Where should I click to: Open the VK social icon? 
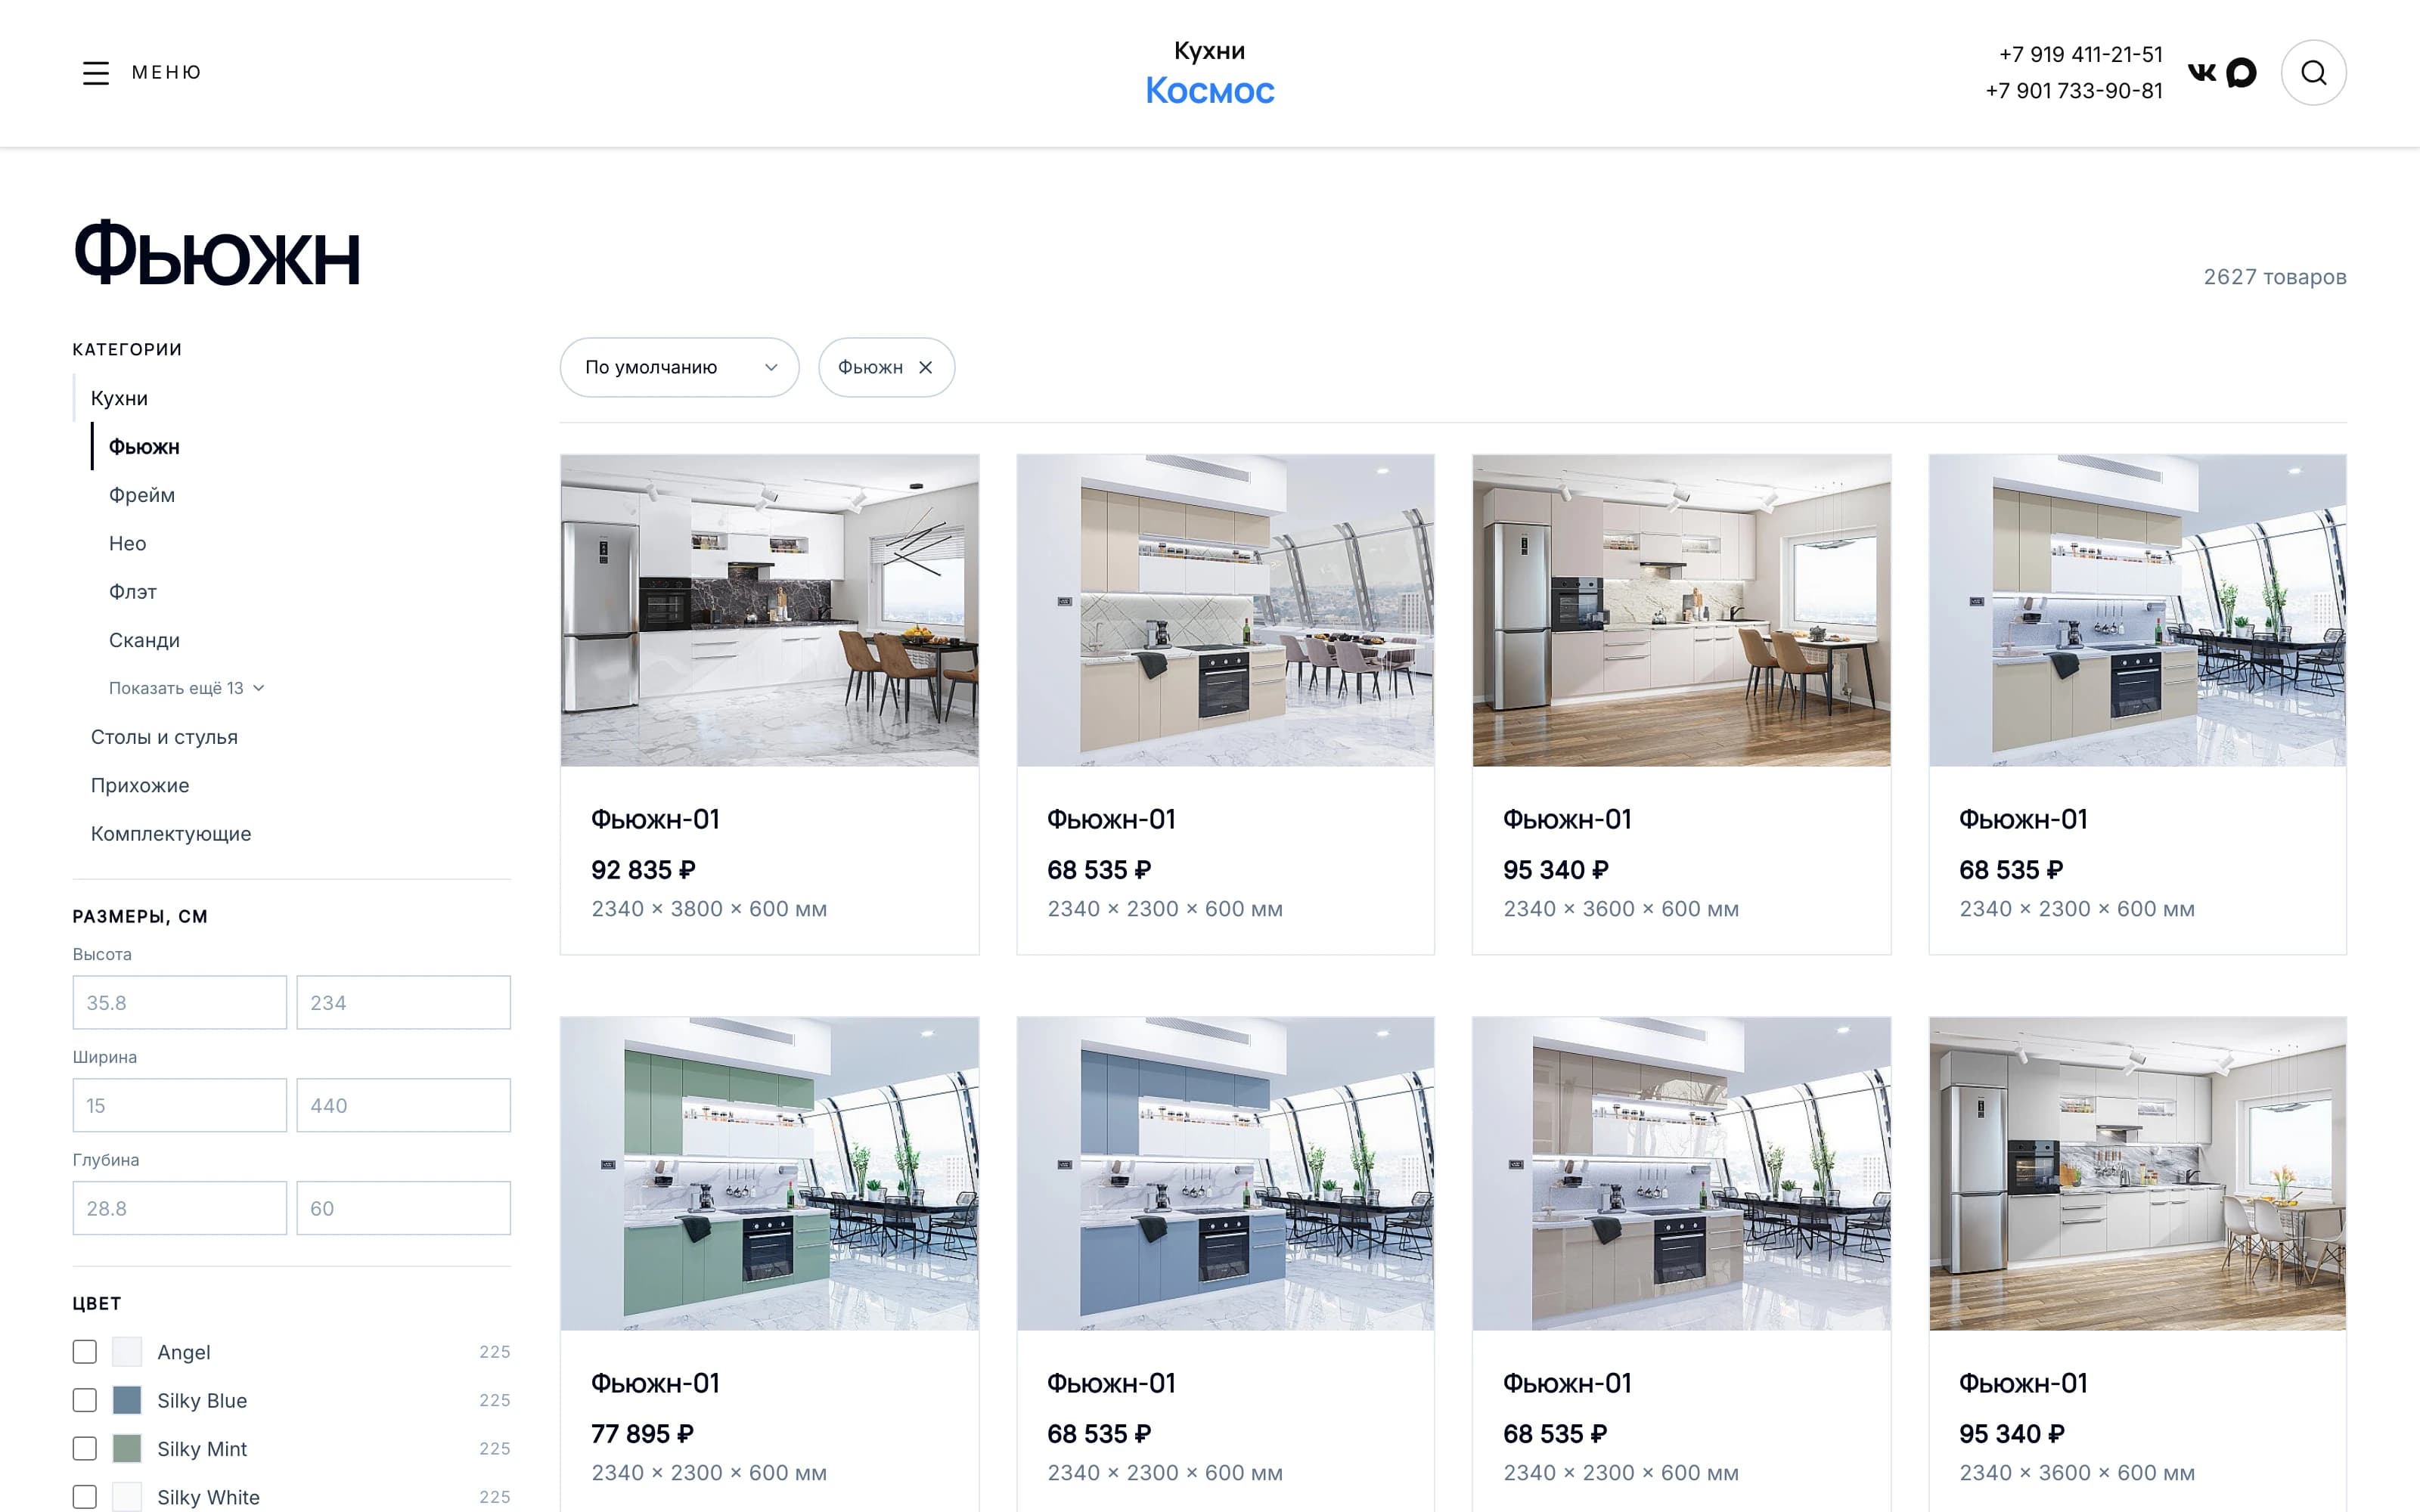[x=2202, y=72]
